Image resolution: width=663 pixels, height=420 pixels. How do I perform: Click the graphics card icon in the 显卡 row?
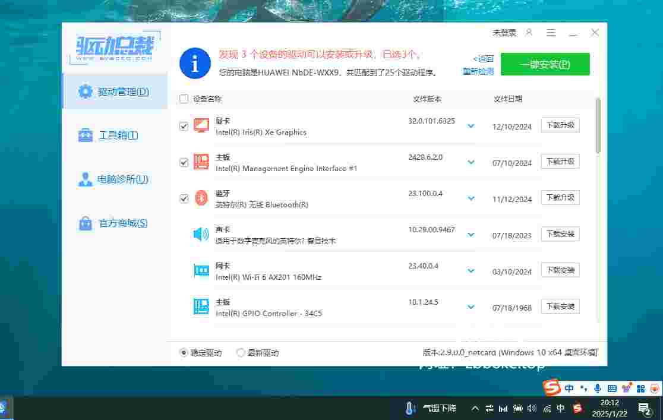point(201,125)
